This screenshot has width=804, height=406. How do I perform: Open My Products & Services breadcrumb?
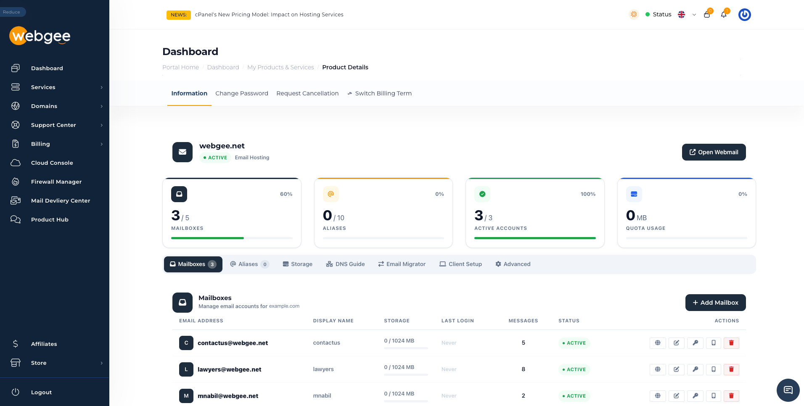280,67
